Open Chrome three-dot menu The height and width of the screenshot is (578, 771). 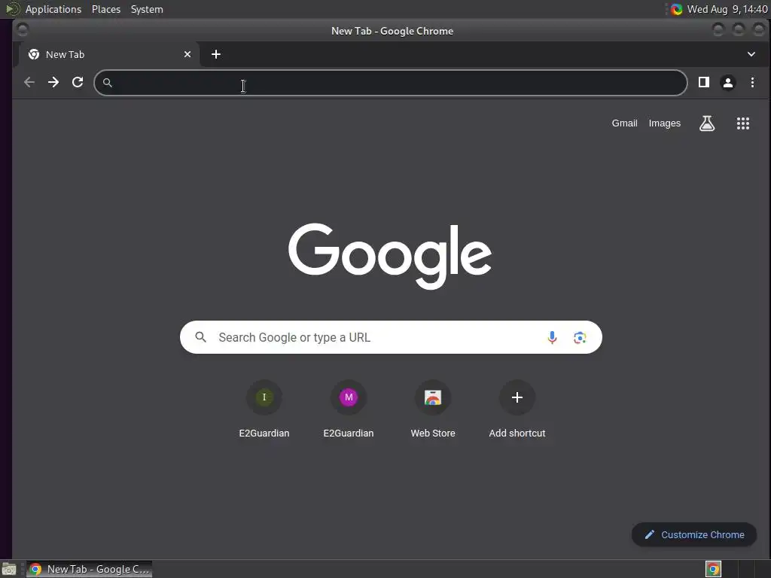pos(752,82)
